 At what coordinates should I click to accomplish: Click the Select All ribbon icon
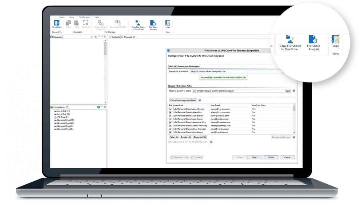(86, 23)
